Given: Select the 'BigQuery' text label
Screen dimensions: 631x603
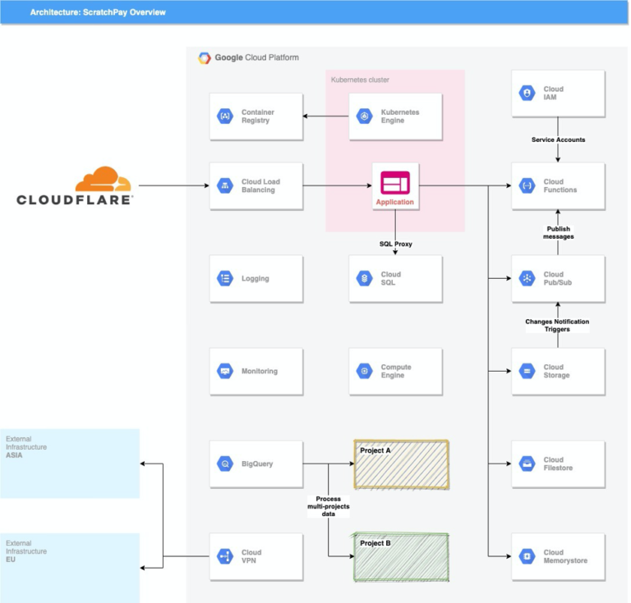Looking at the screenshot, I should pyautogui.click(x=257, y=464).
